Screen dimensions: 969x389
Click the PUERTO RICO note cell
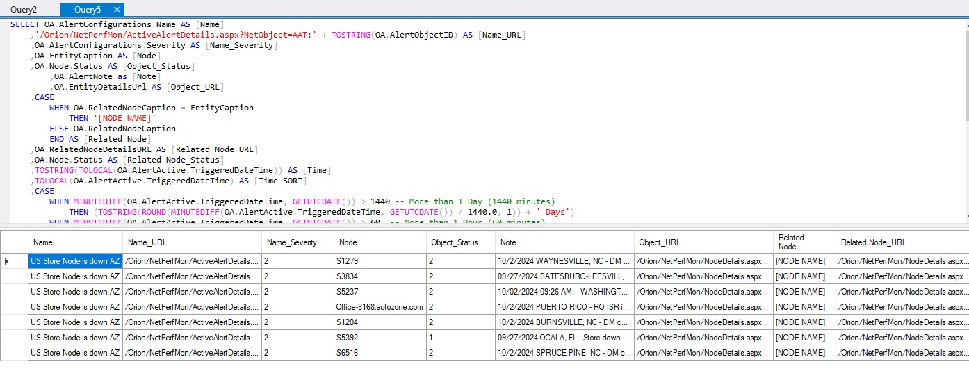click(564, 307)
